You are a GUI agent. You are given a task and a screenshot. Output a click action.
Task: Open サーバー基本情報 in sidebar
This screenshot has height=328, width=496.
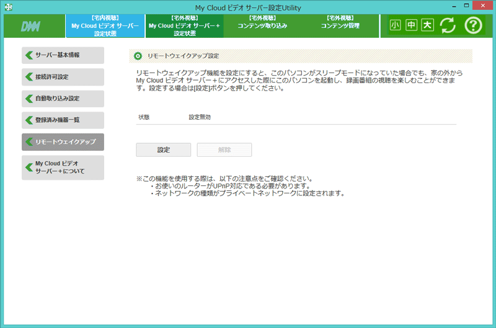[x=63, y=55]
